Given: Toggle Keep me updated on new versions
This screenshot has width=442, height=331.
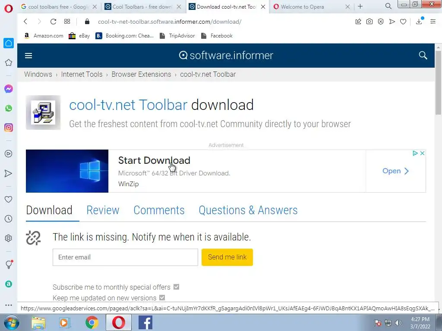Looking at the screenshot, I should pos(162,297).
